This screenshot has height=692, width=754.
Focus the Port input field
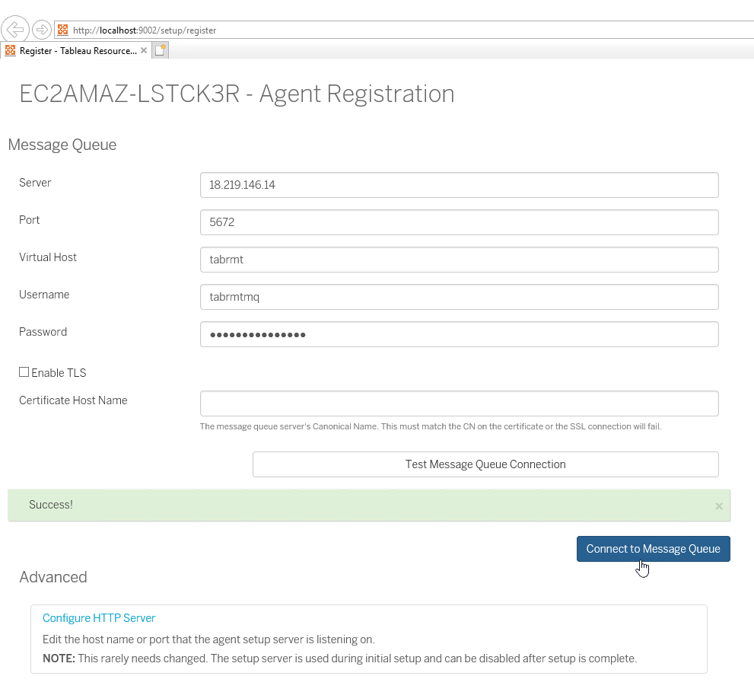459,222
